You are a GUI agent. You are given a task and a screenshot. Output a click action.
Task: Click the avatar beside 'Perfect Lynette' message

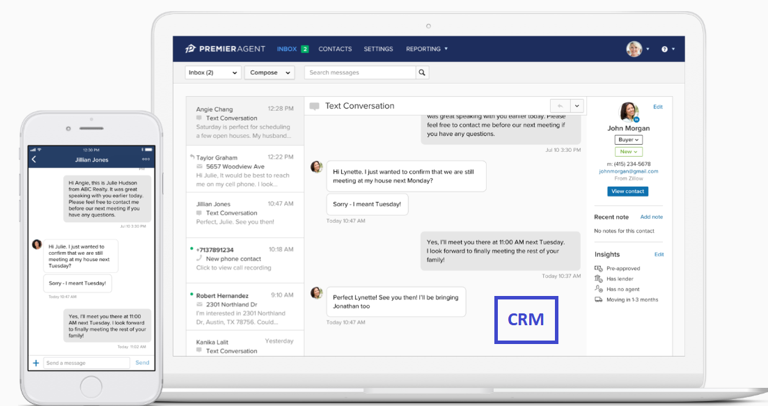(317, 293)
